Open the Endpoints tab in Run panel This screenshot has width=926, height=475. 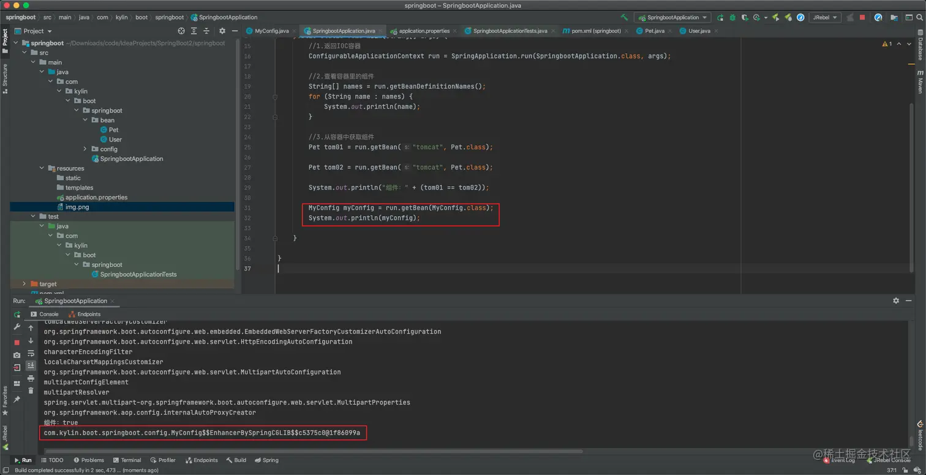(85, 314)
